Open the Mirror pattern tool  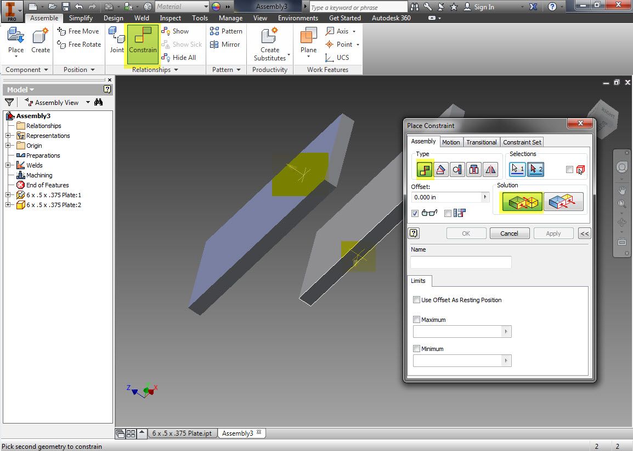tap(227, 44)
